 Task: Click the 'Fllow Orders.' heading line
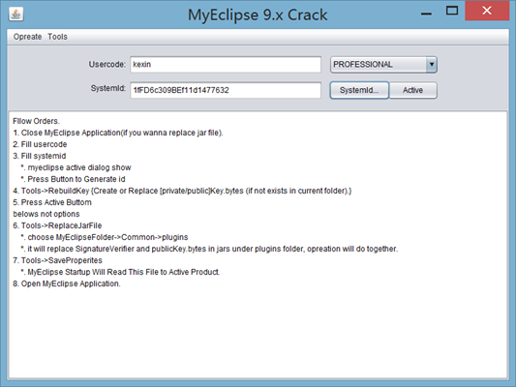pyautogui.click(x=36, y=121)
